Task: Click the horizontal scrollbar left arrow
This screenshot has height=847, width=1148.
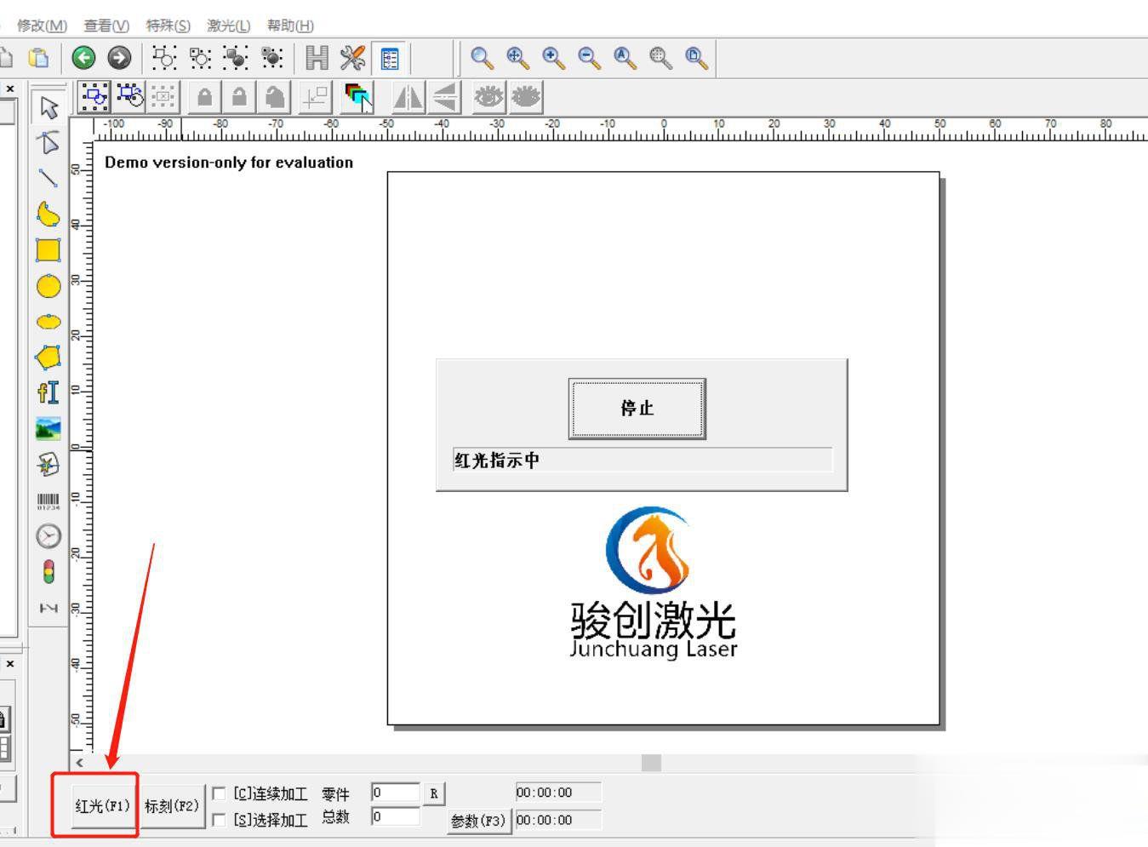Action: tap(80, 763)
